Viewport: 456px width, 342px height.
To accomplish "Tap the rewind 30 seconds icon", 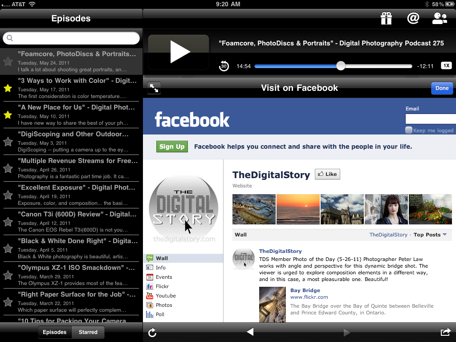I will pos(224,66).
